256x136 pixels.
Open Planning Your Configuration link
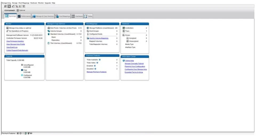coord(135,66)
